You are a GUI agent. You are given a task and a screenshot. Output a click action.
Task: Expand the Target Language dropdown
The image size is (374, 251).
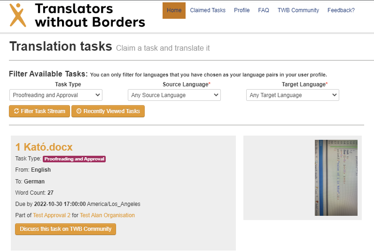293,95
